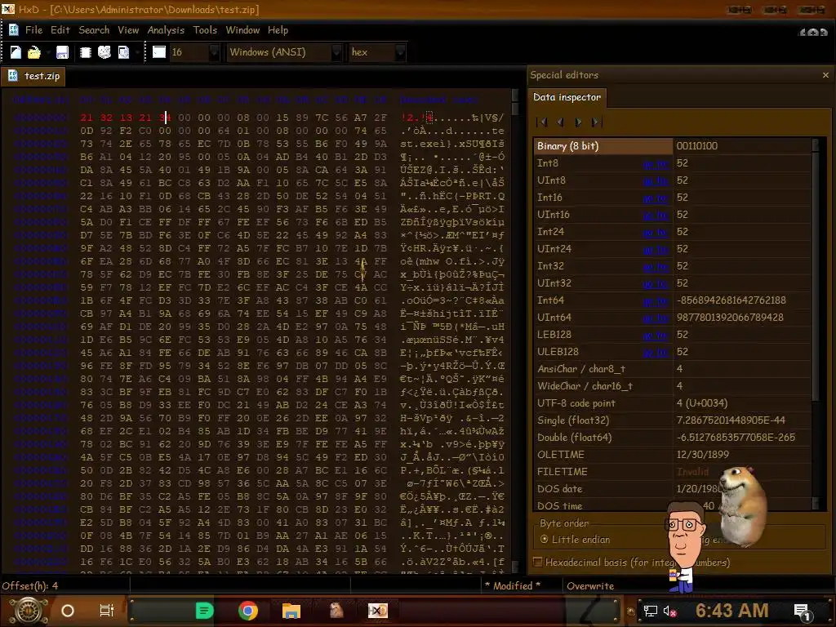Open the View menu
Image resolution: width=836 pixels, height=627 pixels.
(128, 30)
